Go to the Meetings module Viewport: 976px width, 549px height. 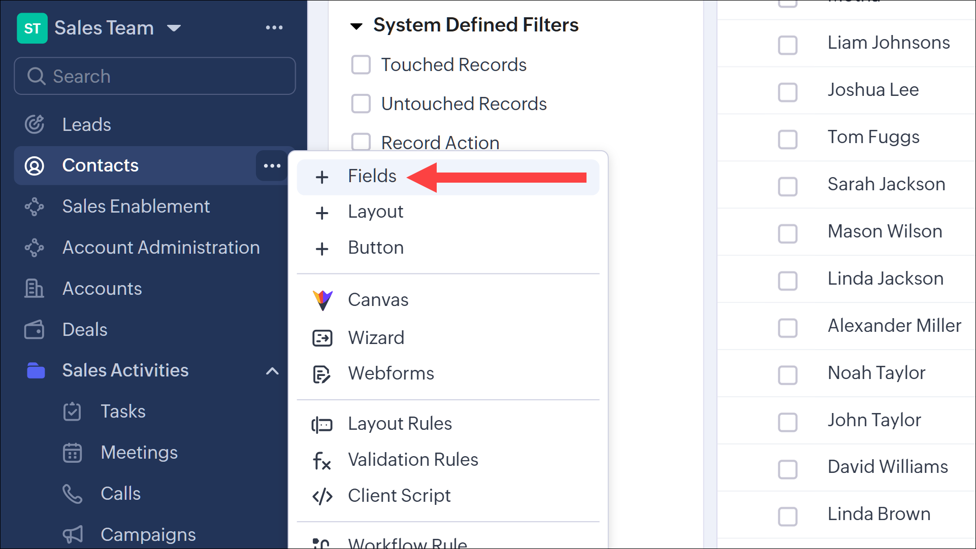tap(139, 453)
